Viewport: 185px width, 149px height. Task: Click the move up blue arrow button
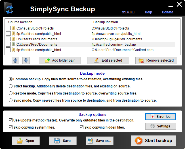(15, 60)
